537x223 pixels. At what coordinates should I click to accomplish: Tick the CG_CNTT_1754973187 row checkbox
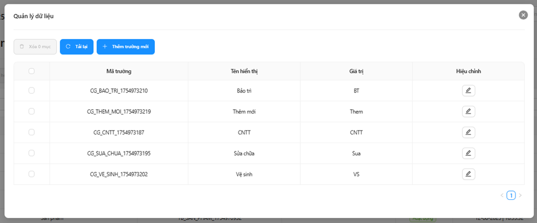tap(31, 133)
